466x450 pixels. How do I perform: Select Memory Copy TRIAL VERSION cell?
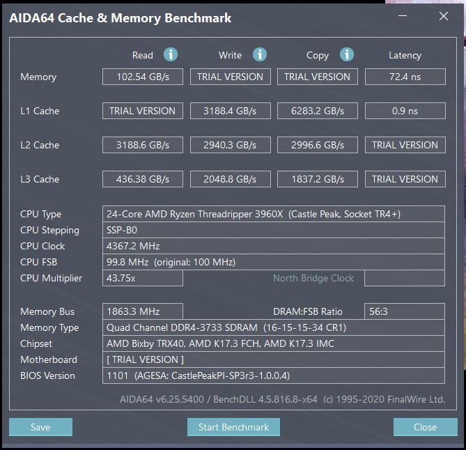tap(318, 77)
